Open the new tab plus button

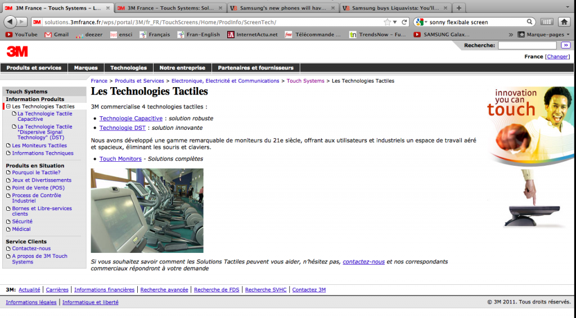[x=458, y=8]
